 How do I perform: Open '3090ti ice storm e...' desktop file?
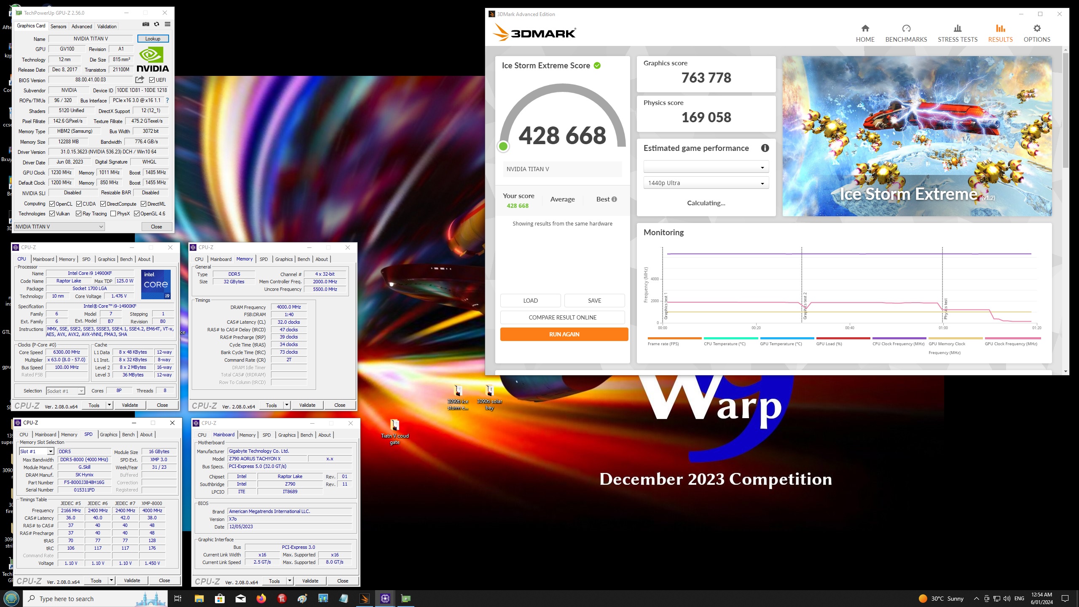click(458, 398)
